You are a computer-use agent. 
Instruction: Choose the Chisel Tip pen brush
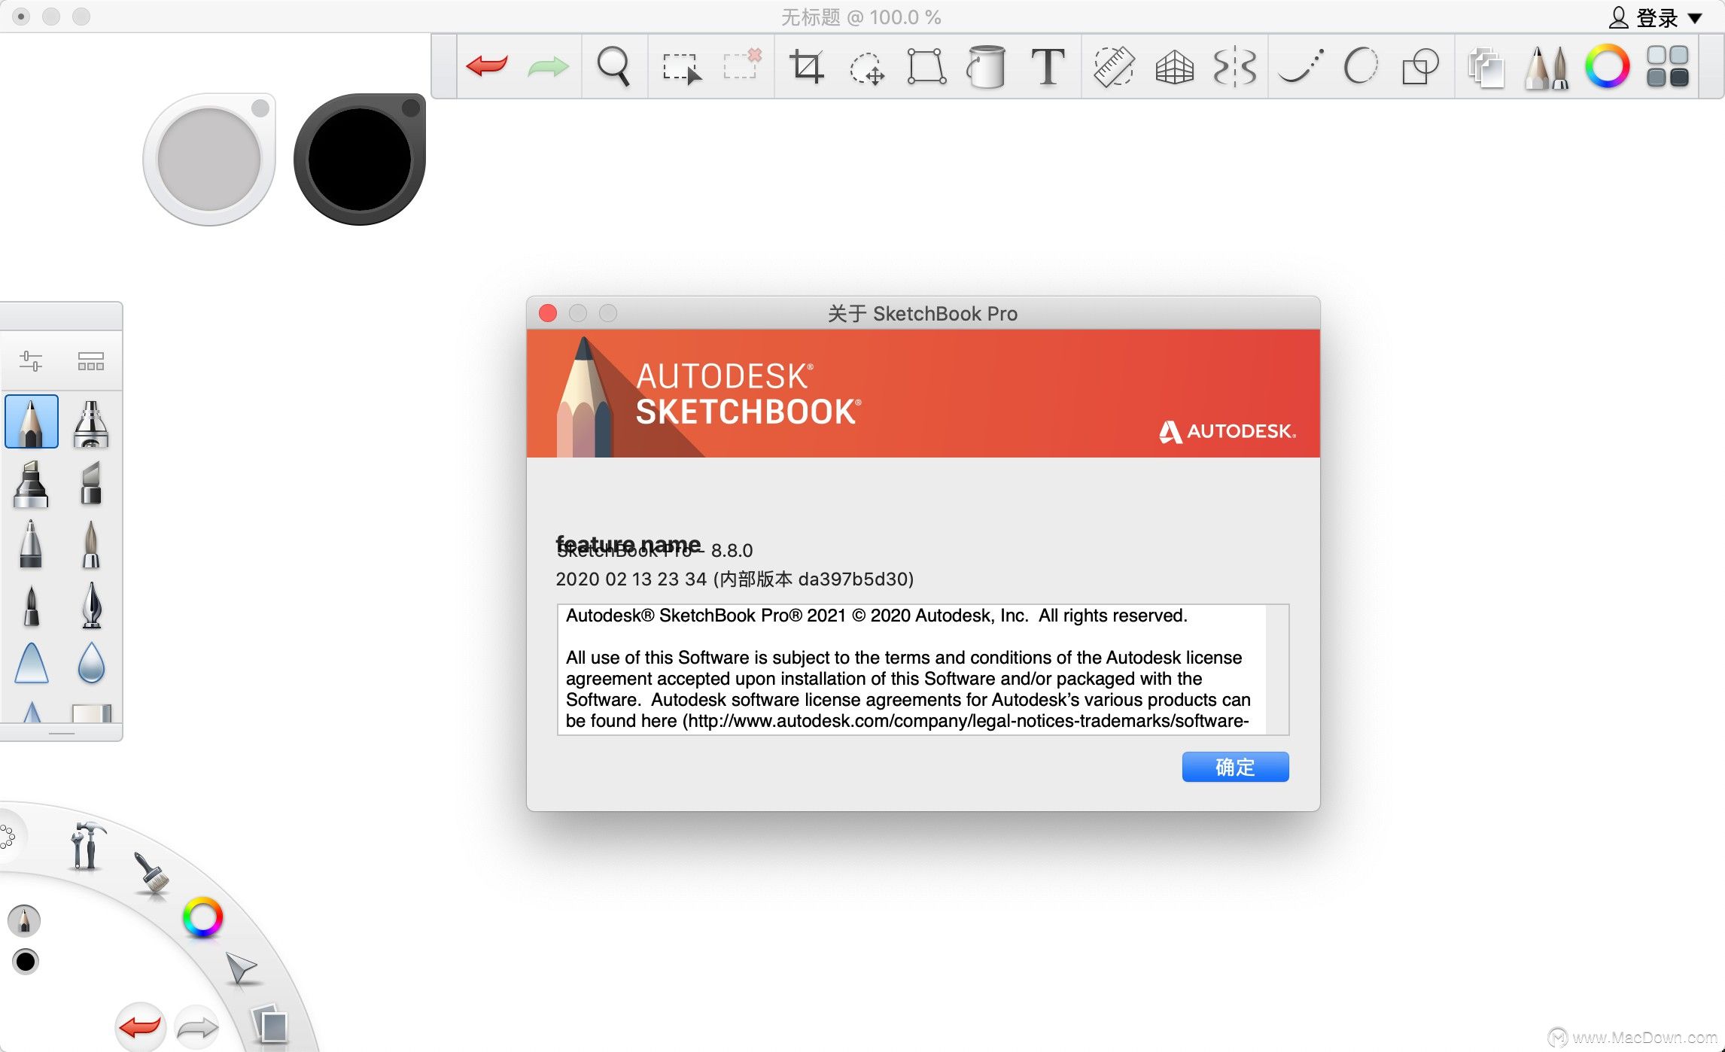point(91,483)
